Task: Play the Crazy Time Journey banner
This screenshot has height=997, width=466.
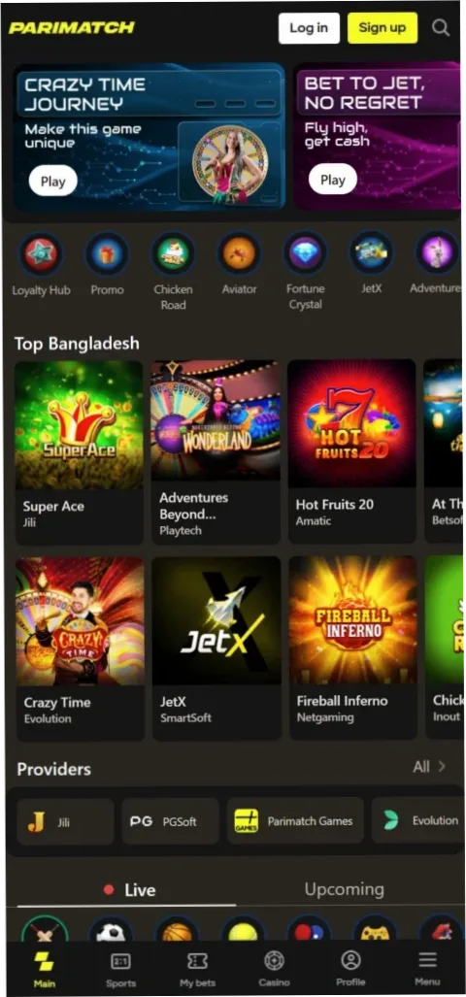Action: click(x=52, y=182)
